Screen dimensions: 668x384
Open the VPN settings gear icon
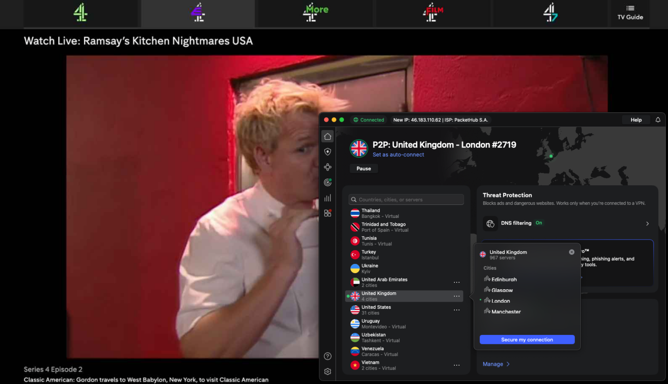(327, 371)
